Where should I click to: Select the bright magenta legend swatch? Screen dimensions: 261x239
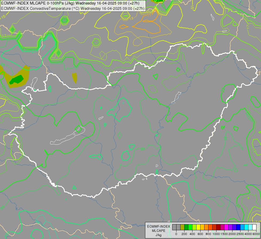click(226, 227)
